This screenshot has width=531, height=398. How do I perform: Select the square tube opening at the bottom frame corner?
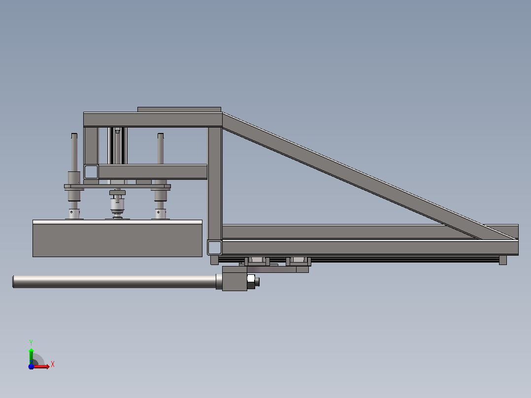214,248
